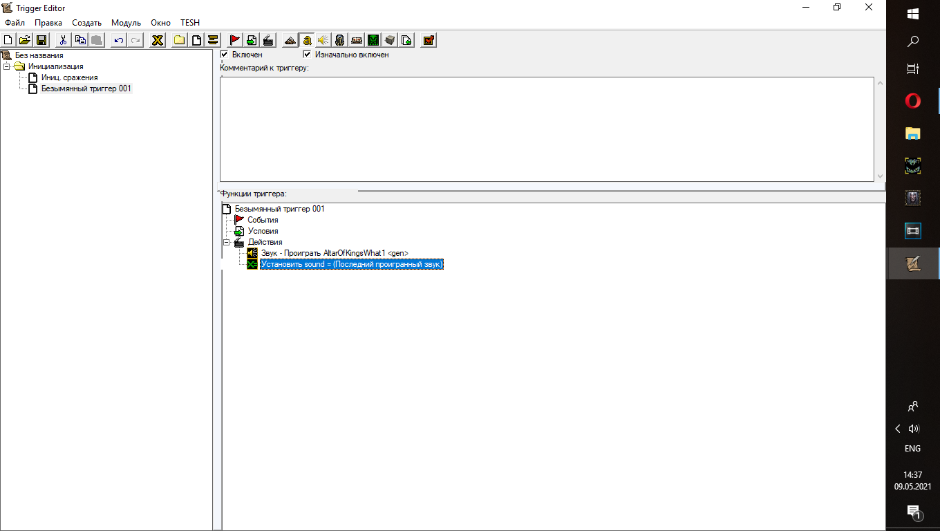Open the Модуль menu
Viewport: 940px width, 531px height.
126,23
